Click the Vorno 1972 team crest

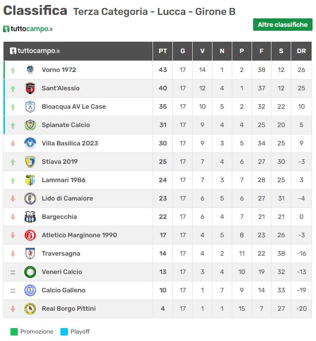(x=30, y=70)
